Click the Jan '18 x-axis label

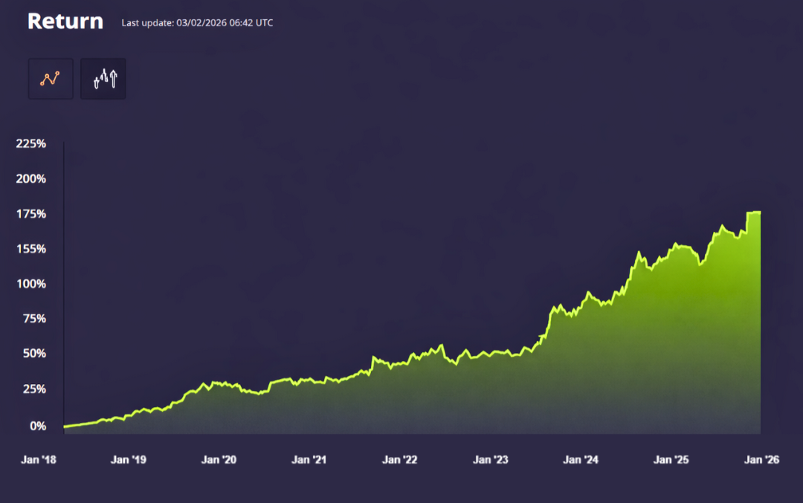coord(39,459)
